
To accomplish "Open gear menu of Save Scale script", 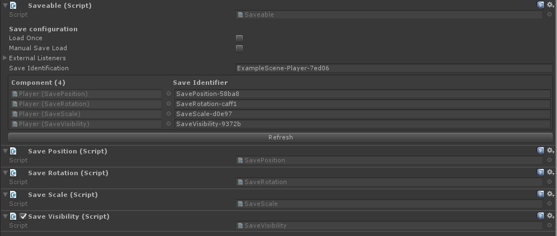I will click(550, 194).
